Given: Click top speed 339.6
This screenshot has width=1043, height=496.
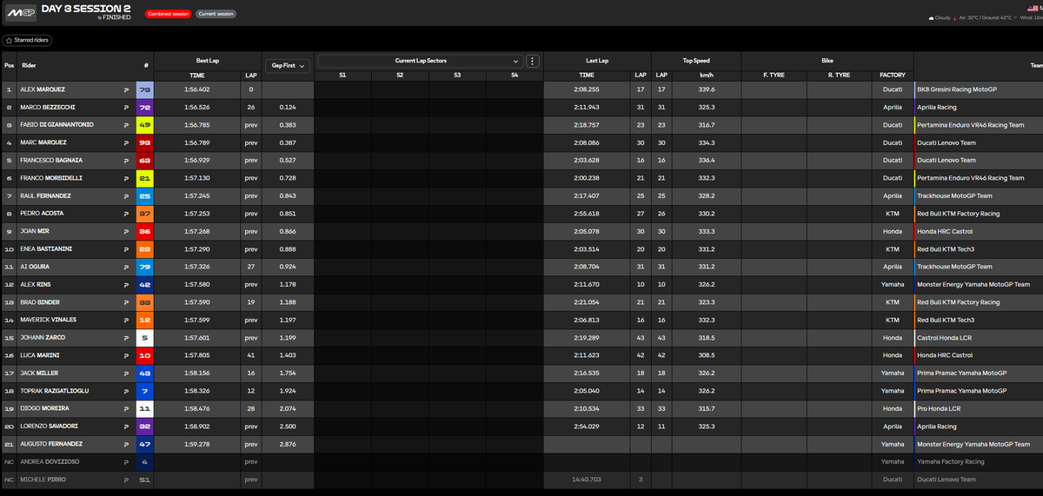Looking at the screenshot, I should 705,89.
